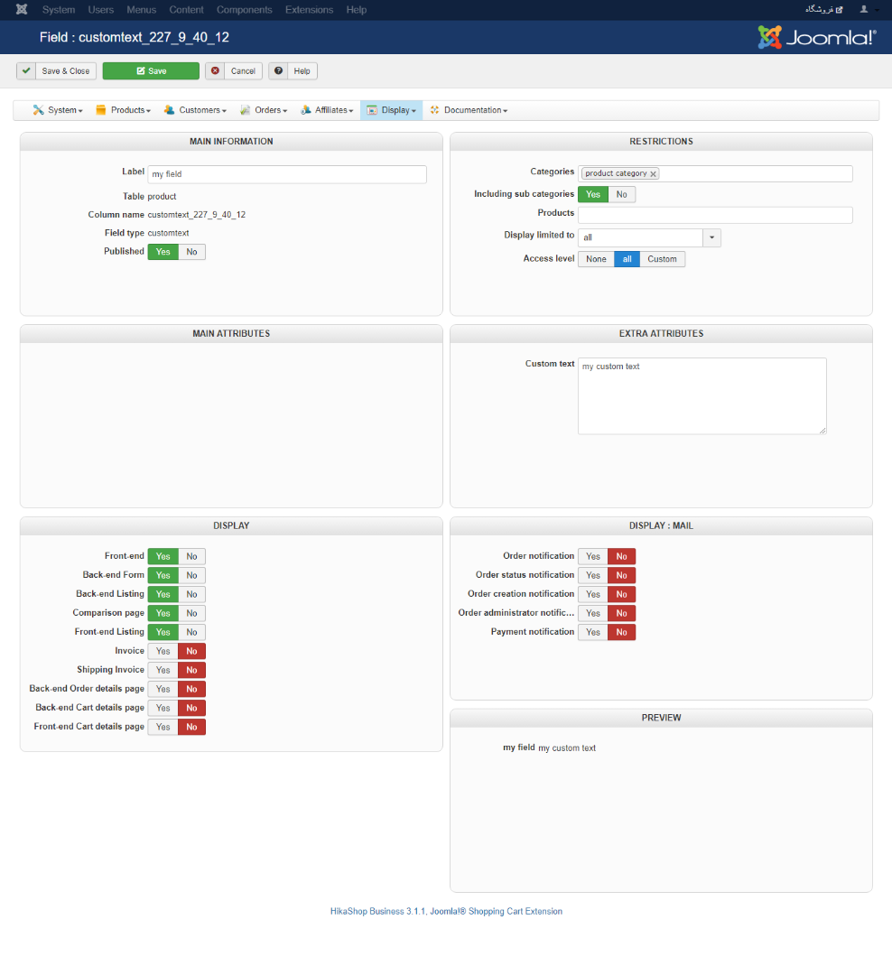Click the Categories input field

[x=715, y=173]
